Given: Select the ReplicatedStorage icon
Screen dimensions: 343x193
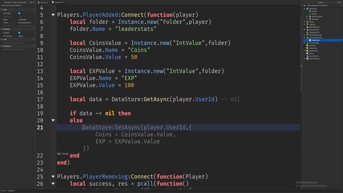Looking at the screenshot, I should pos(307,35).
